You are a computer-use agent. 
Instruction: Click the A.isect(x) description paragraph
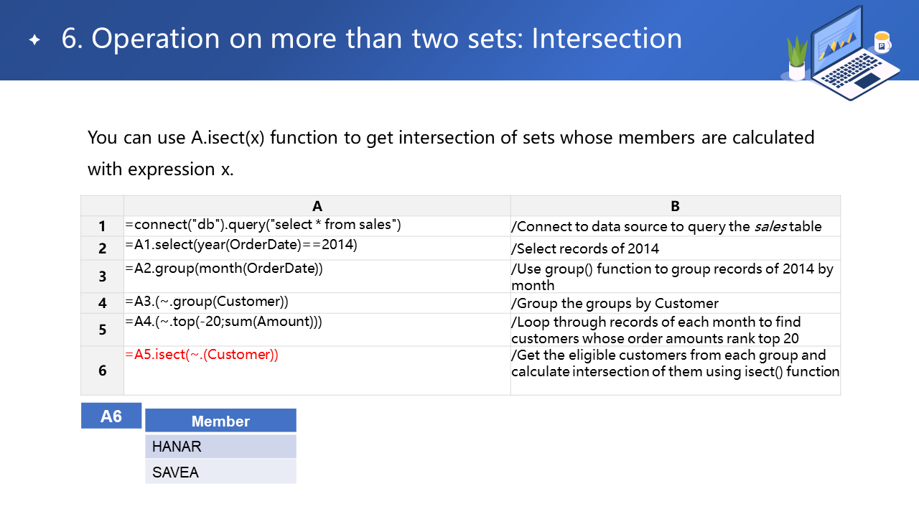(451, 152)
